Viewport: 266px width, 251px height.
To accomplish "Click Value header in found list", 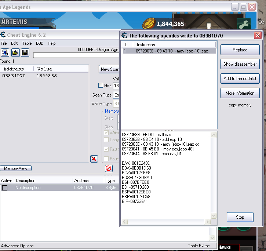I will click(61, 69).
